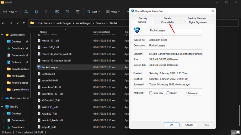Select the msvcp140_2.dll file
241x135 pixels.
click(x=50, y=47)
